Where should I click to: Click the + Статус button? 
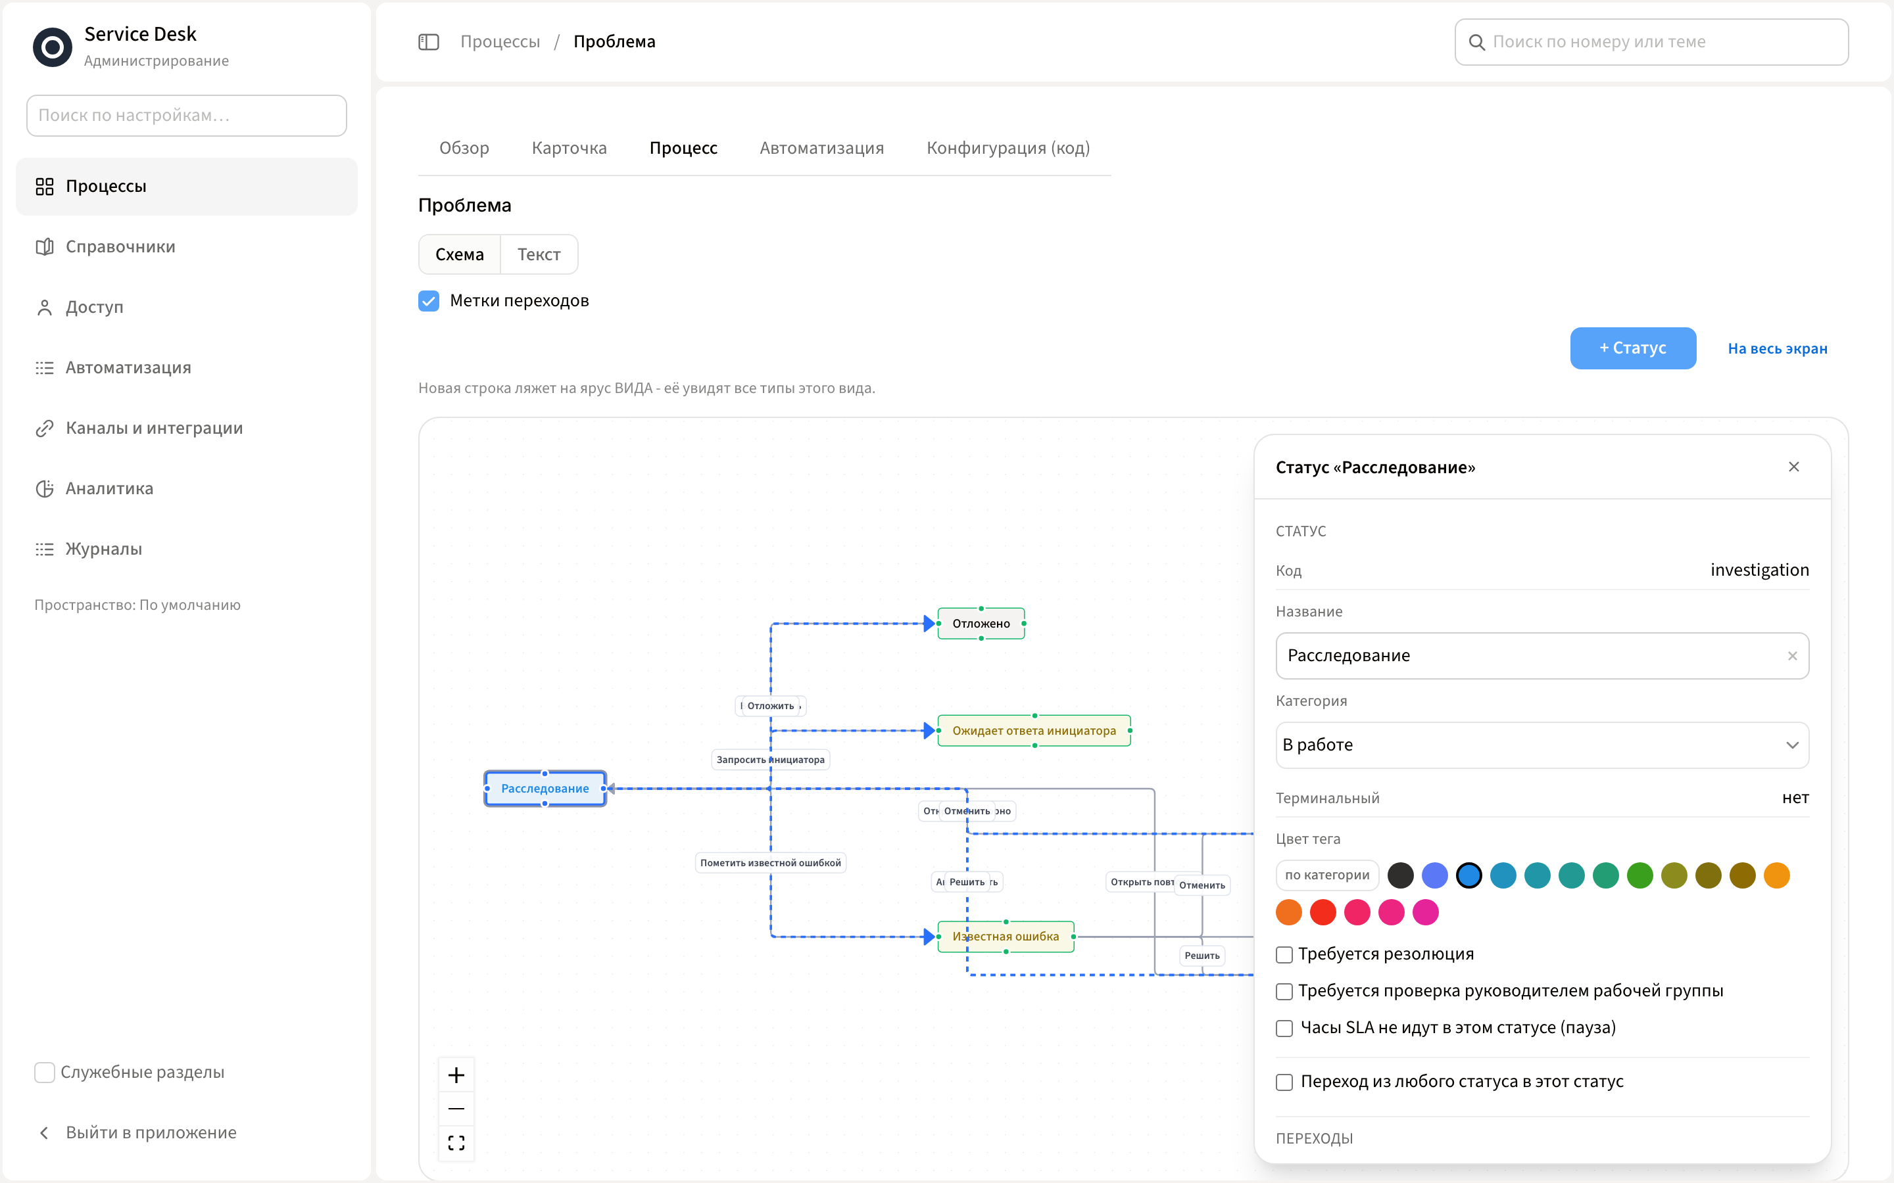[x=1633, y=348]
